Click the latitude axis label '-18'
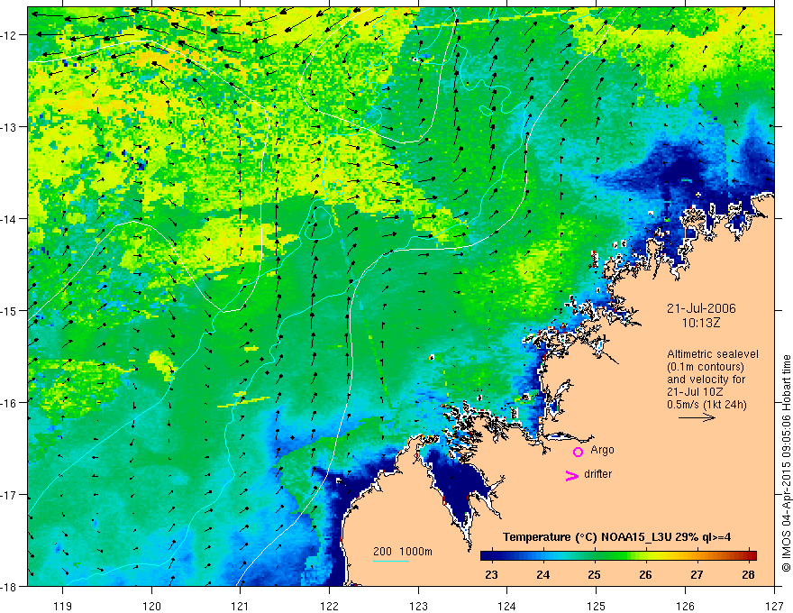 click(x=10, y=587)
